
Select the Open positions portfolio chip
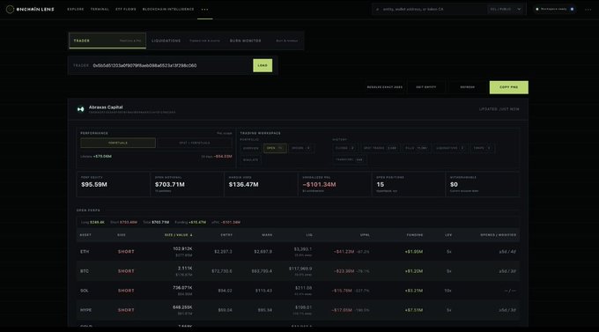point(275,148)
